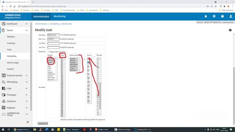Toggle Repeat after completion checkbox

(x=49, y=51)
